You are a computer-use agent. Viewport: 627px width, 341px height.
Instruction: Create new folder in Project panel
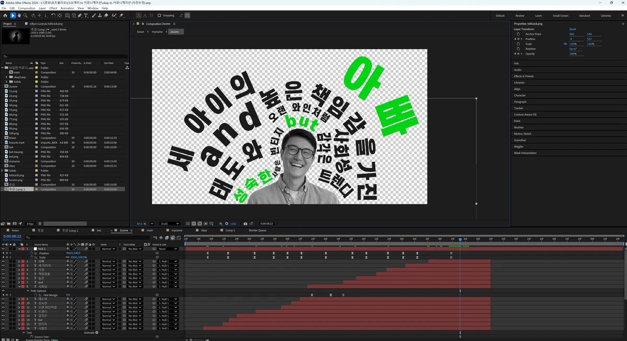pos(8,223)
